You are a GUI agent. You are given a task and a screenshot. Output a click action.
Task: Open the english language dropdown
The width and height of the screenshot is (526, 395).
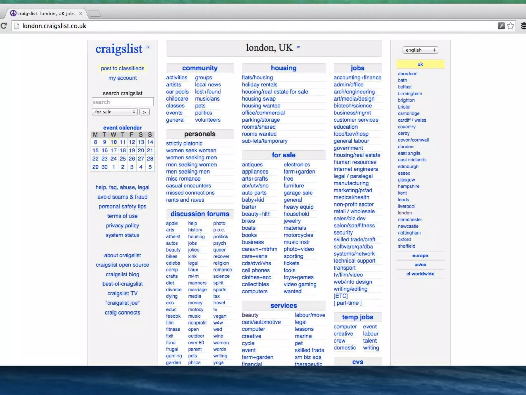(x=420, y=50)
